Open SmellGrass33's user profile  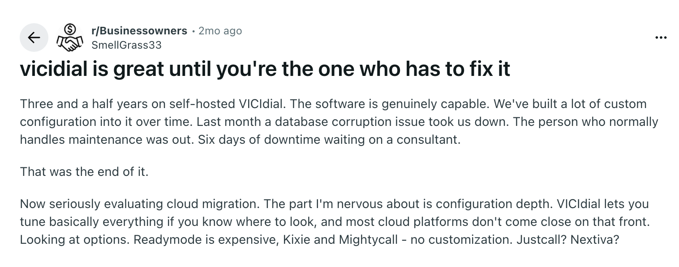tap(126, 45)
